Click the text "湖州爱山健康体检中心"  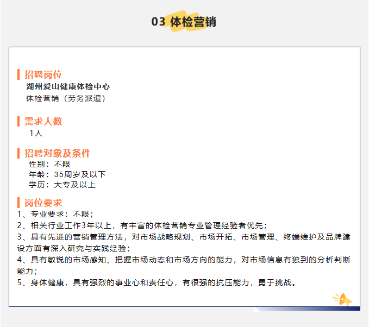[x=68, y=86]
